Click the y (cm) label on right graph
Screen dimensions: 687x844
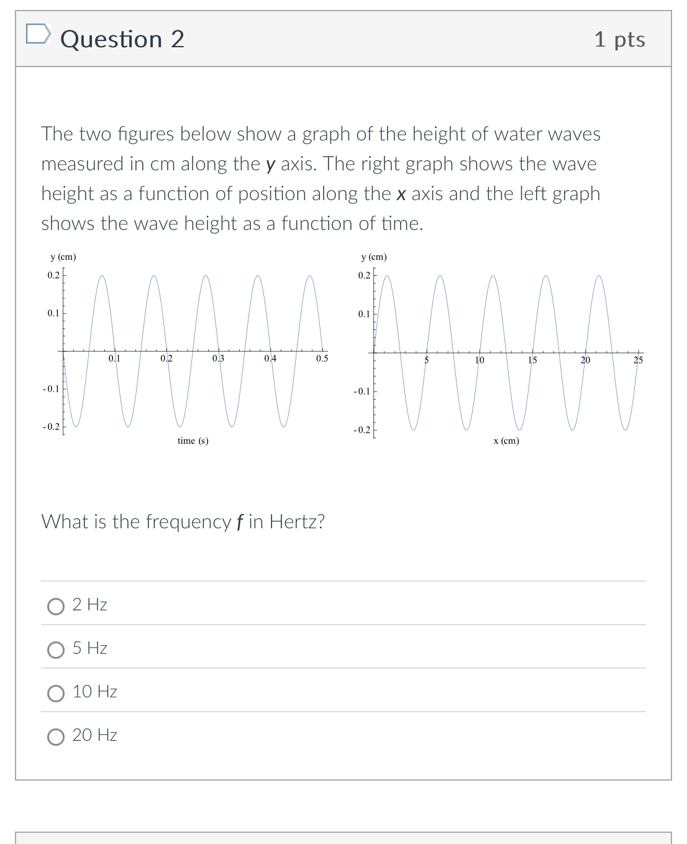point(374,257)
